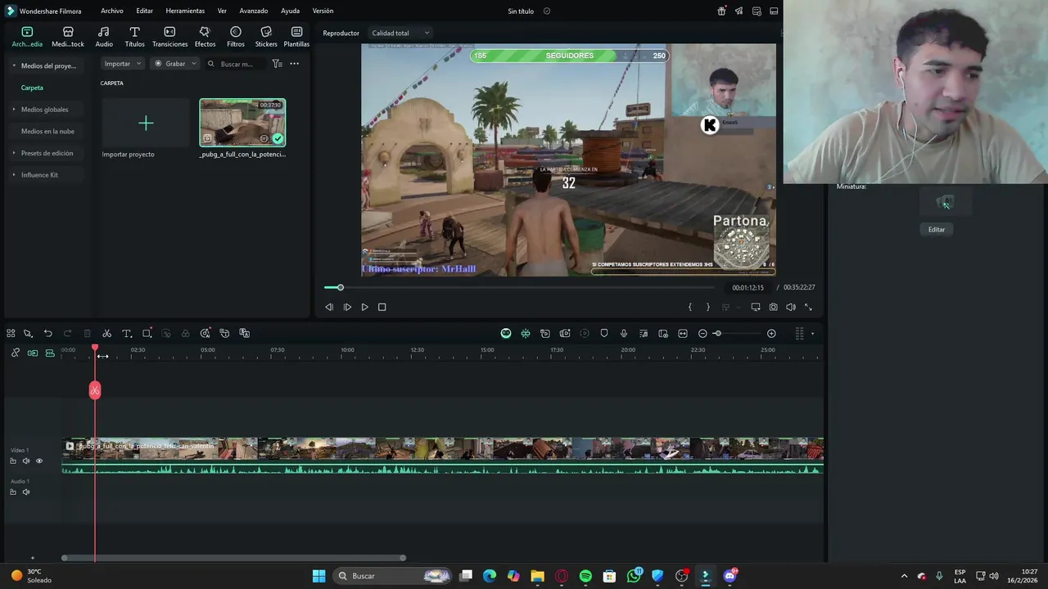Click the preview volume speaker icon

click(x=791, y=307)
